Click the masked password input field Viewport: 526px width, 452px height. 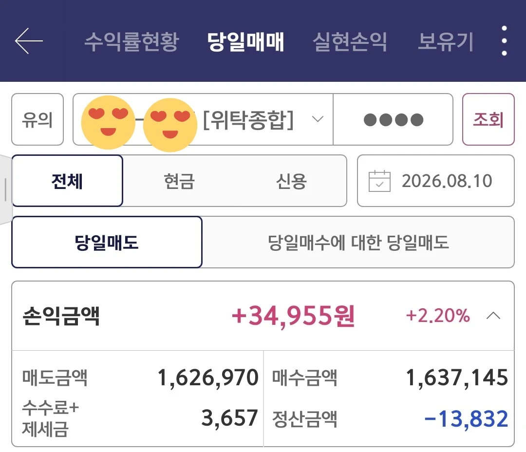393,119
